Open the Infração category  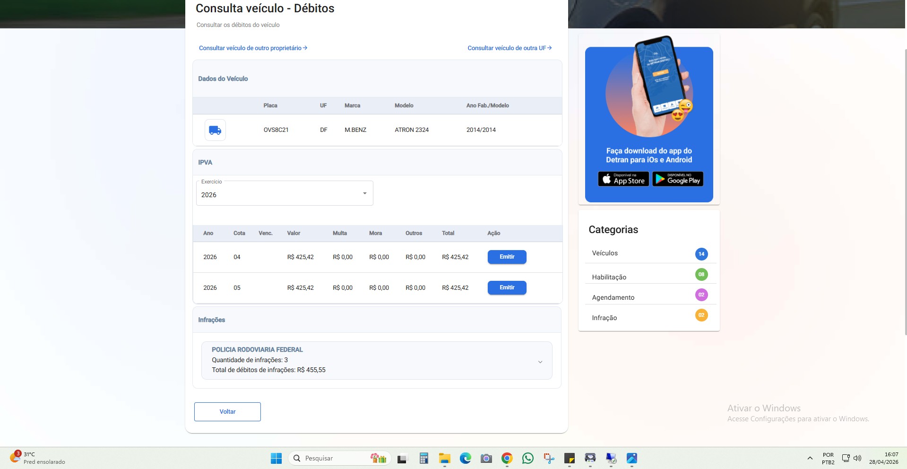[x=649, y=316]
